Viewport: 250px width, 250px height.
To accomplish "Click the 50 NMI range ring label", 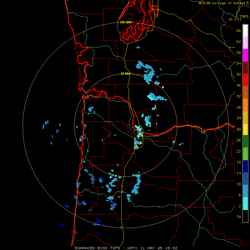I will [x=126, y=74].
